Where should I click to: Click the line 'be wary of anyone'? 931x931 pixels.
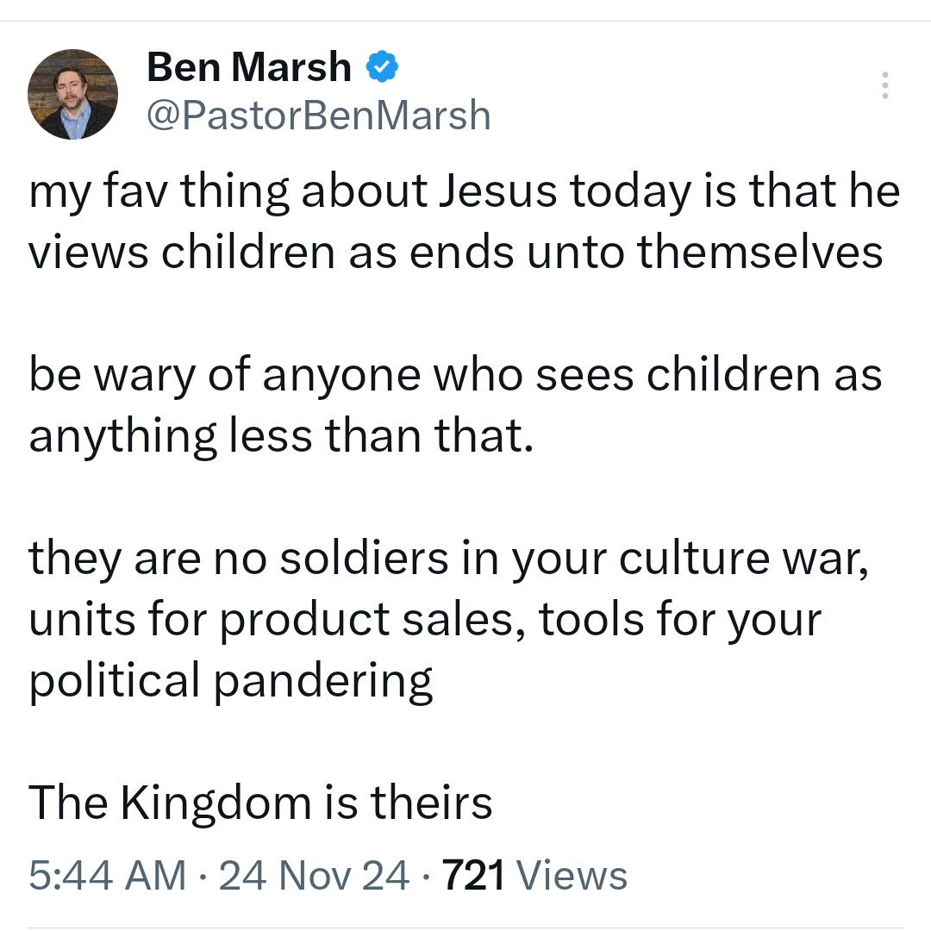pyautogui.click(x=456, y=375)
